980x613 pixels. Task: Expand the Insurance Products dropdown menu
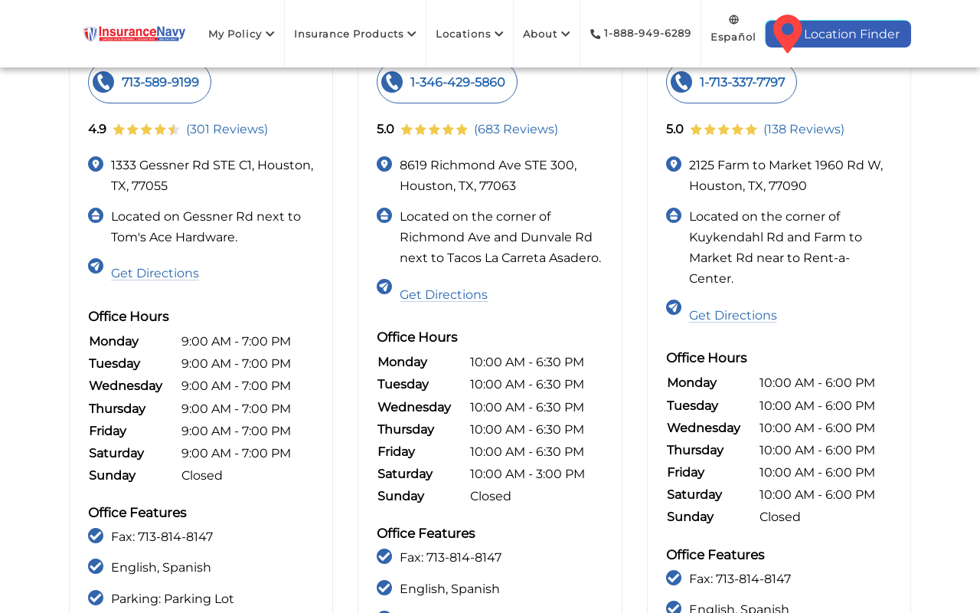click(355, 34)
